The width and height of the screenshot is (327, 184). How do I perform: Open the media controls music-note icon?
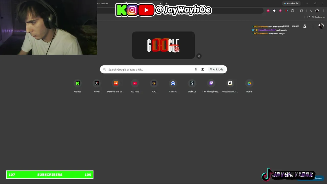(x=311, y=11)
